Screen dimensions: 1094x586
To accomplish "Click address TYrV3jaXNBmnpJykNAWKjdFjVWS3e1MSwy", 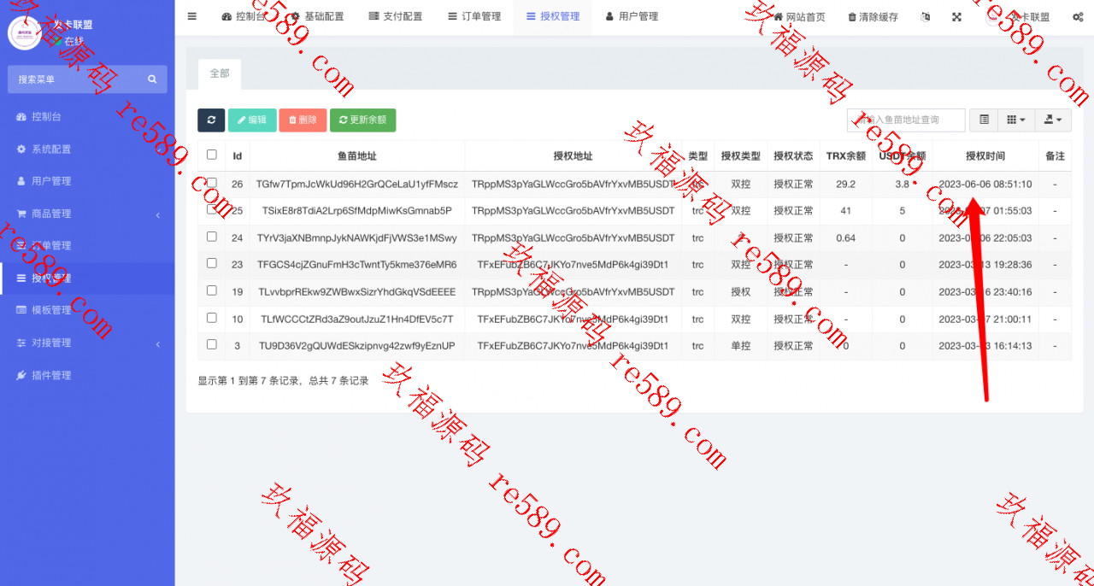I will point(357,238).
